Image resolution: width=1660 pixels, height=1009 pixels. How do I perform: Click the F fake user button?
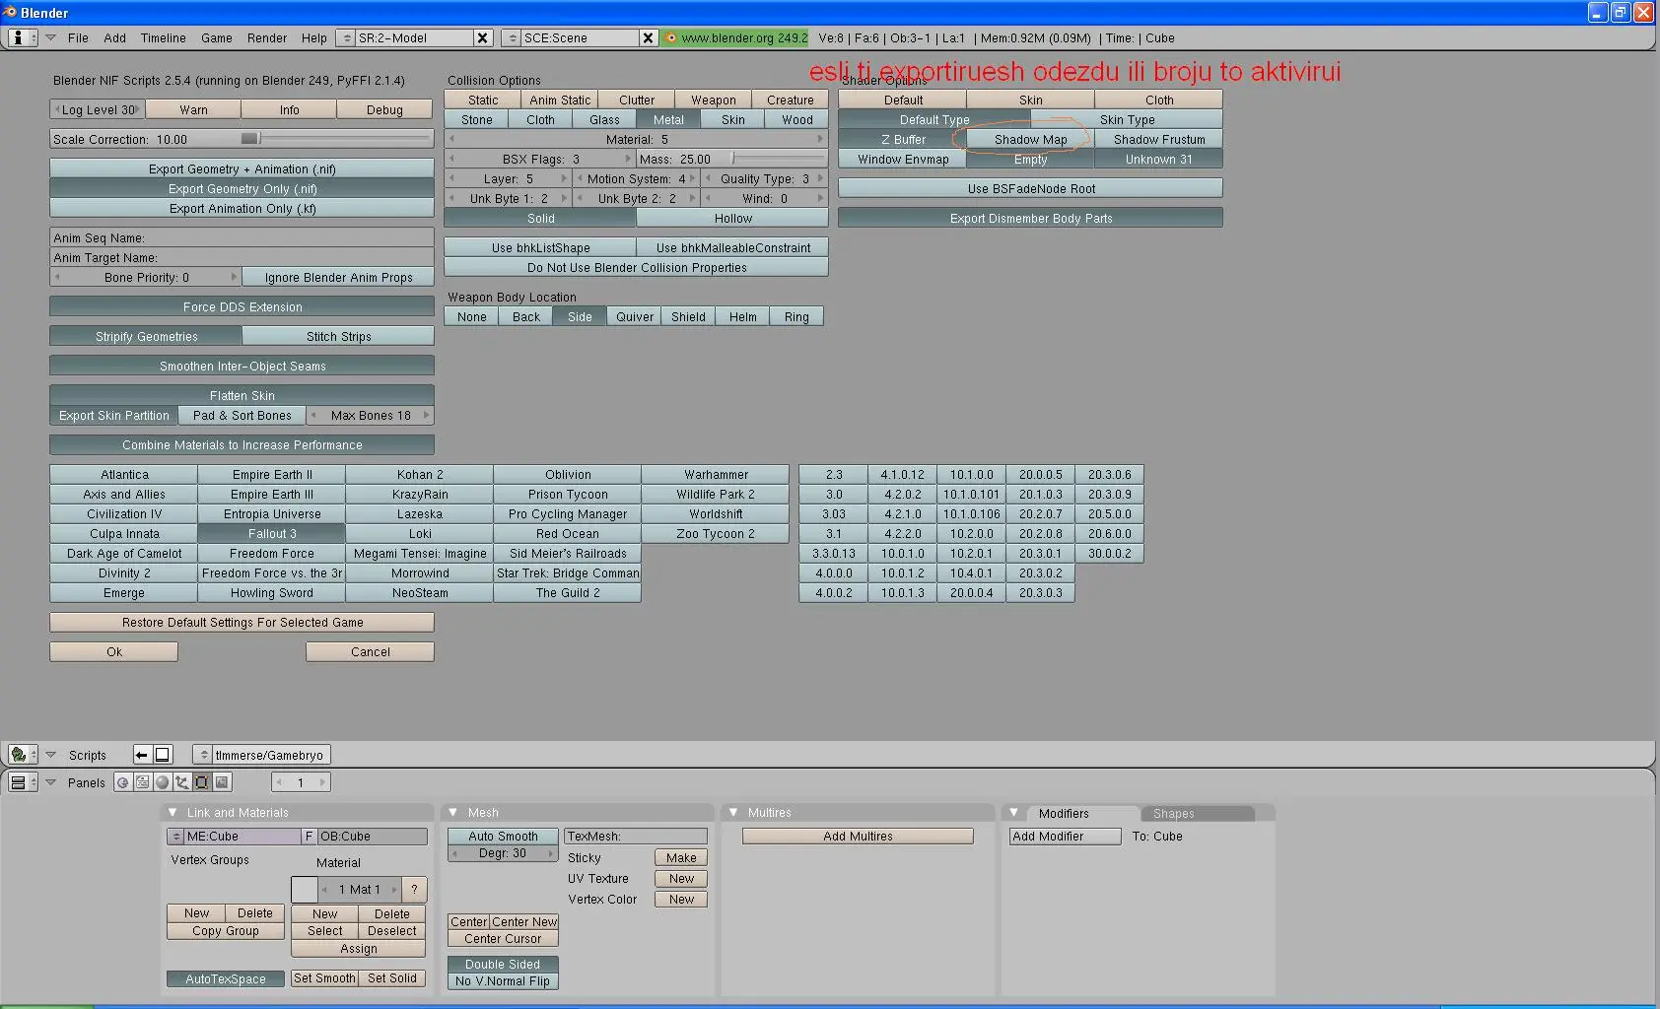pos(309,837)
